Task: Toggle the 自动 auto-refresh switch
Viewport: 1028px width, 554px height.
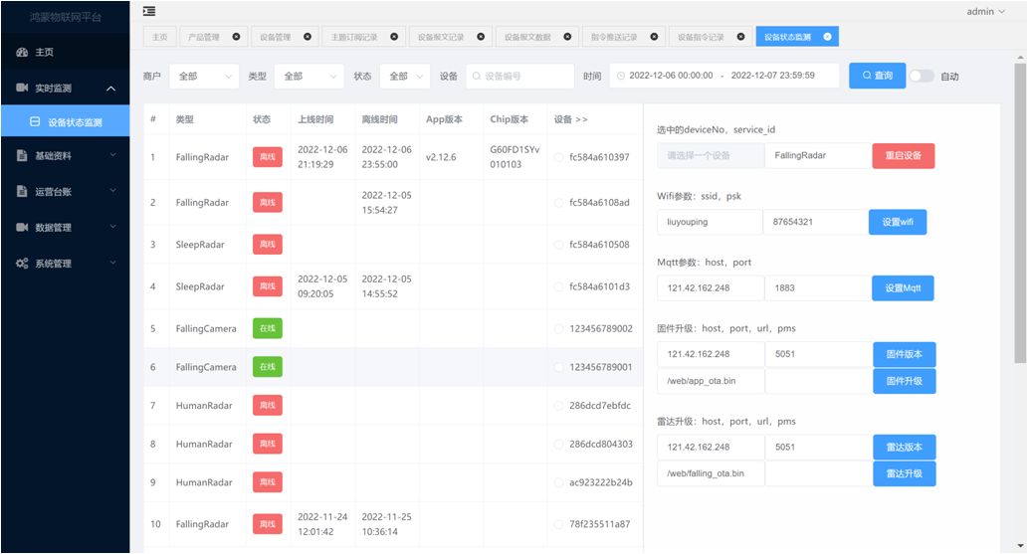Action: coord(922,76)
